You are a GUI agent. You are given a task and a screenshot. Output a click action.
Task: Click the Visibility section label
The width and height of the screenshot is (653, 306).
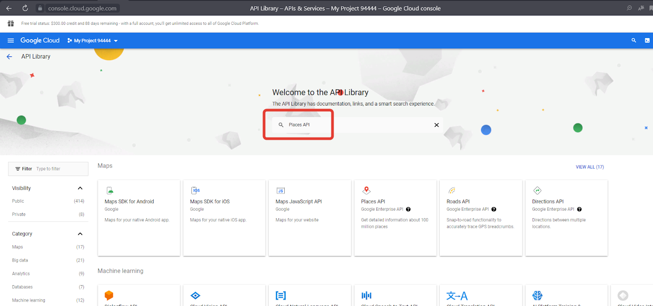pos(21,188)
